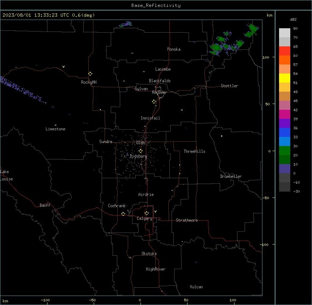Click the Sundre label
Viewport: 312px width, 305px height.
[106, 142]
